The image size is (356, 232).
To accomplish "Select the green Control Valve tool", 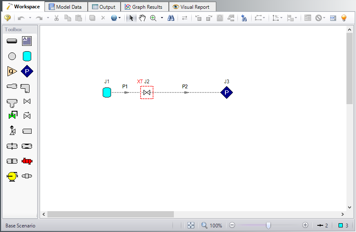I will coord(12,115).
